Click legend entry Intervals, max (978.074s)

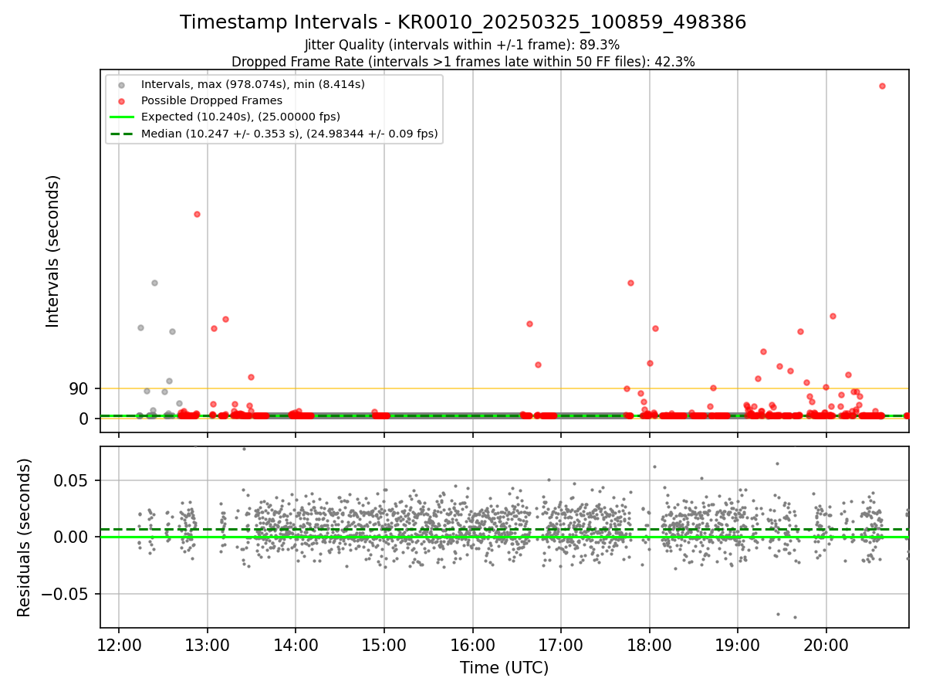[253, 83]
